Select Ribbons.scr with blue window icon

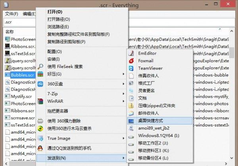click(23, 111)
